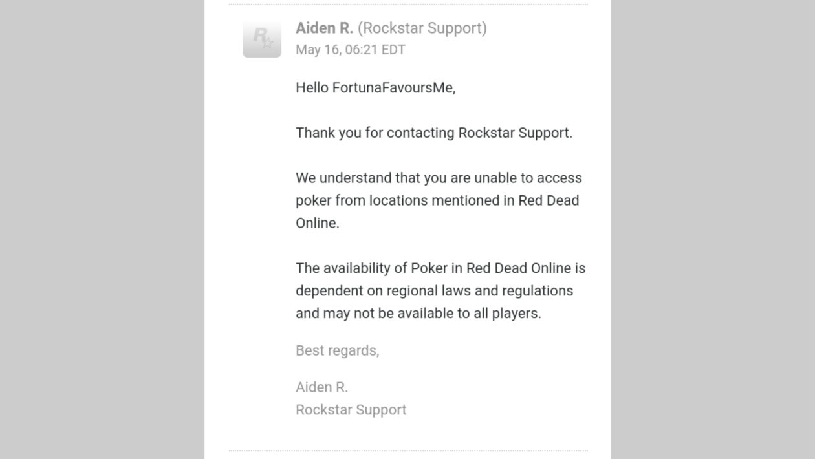
Task: Click the gray margin right of the message
Action: tap(712, 229)
